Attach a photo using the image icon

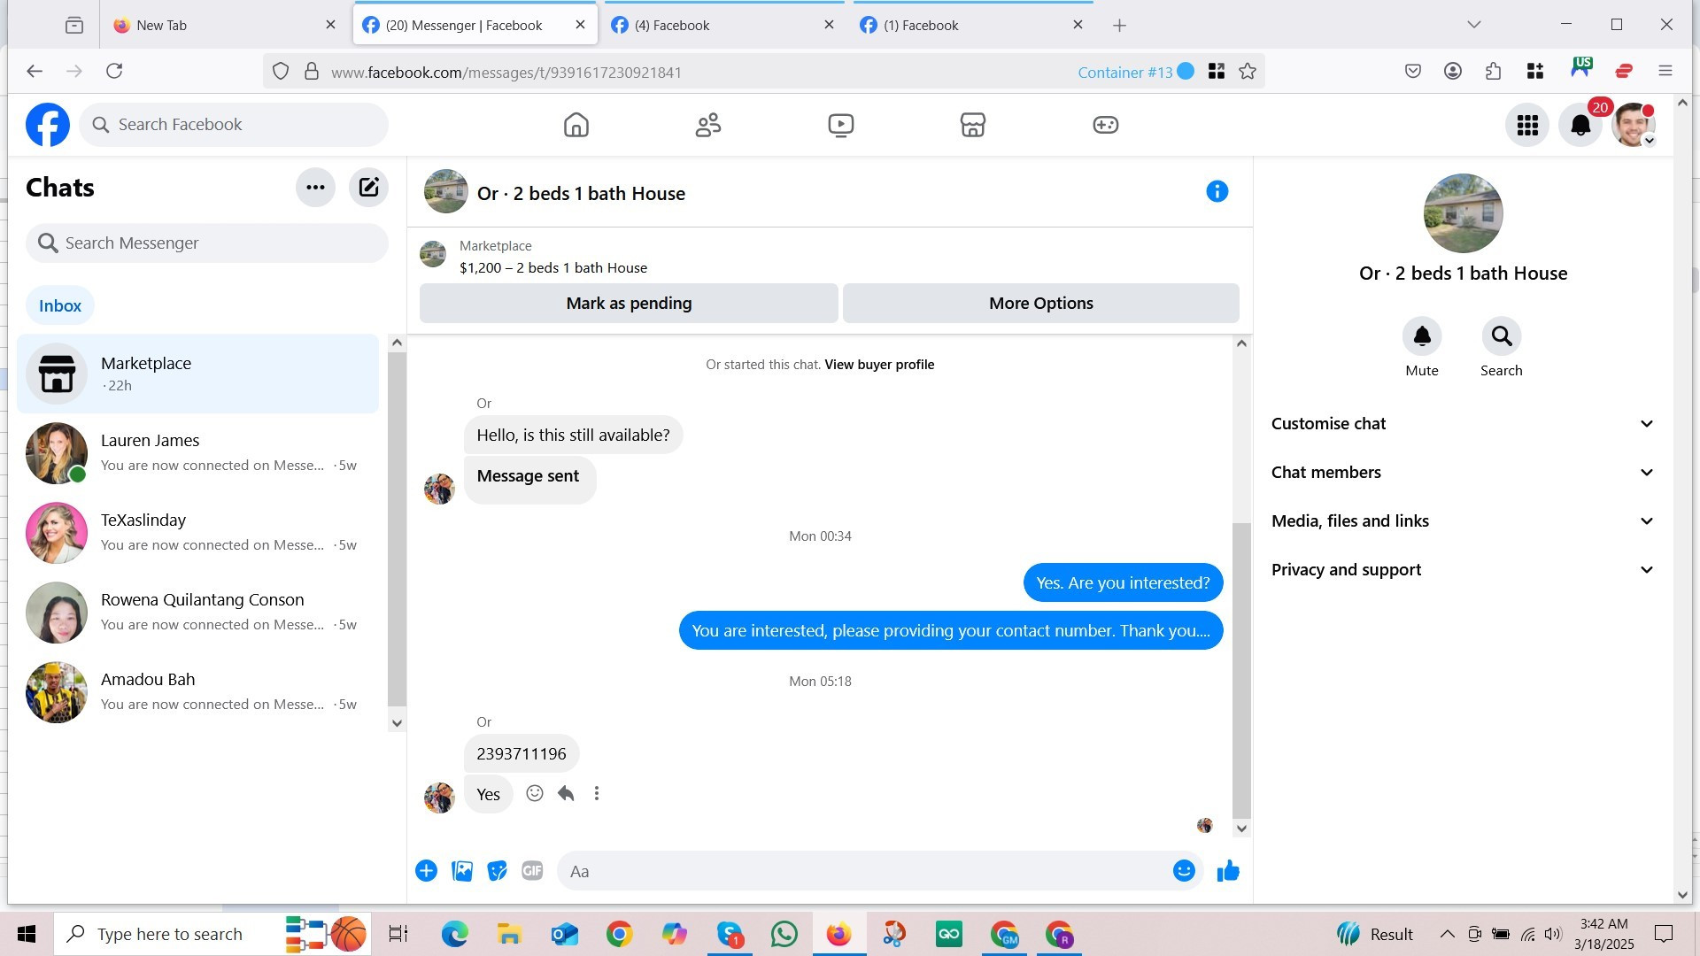coord(461,871)
